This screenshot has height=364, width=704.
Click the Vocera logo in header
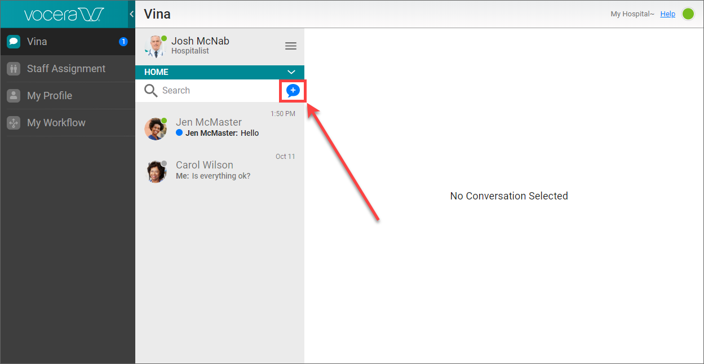[x=64, y=14]
